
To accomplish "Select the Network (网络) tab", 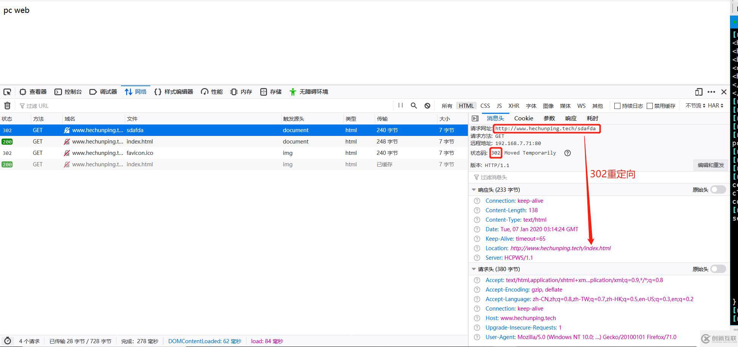I will [135, 92].
